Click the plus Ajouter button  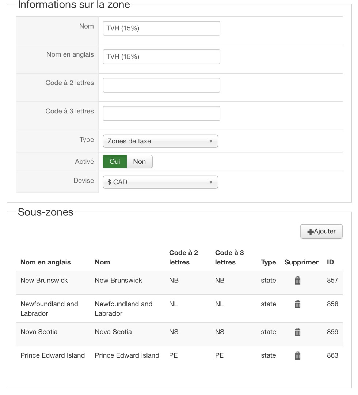pyautogui.click(x=321, y=232)
